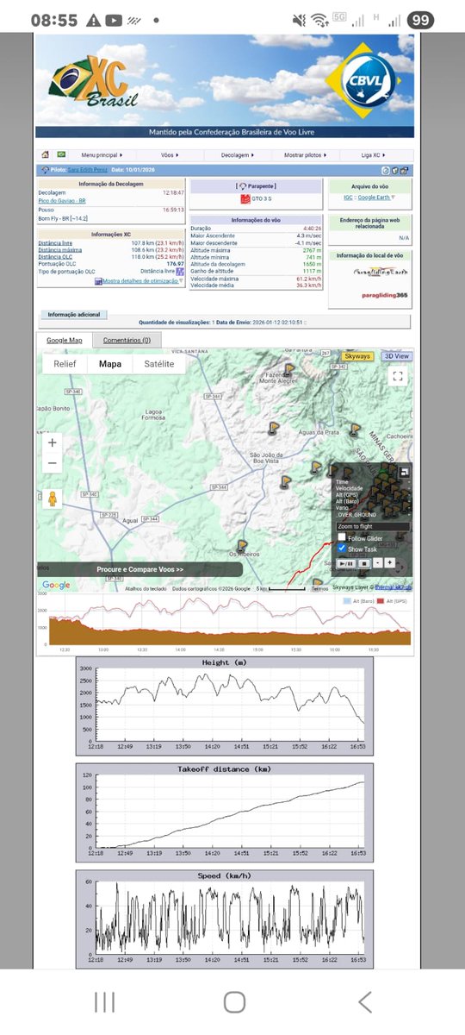The width and height of the screenshot is (465, 1035).
Task: Uncheck the Show Task checkbox
Action: coord(342,548)
